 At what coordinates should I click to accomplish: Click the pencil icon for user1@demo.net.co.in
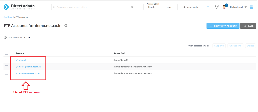pyautogui.click(x=17, y=67)
